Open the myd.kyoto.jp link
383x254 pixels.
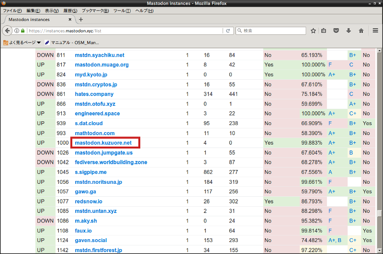91,74
